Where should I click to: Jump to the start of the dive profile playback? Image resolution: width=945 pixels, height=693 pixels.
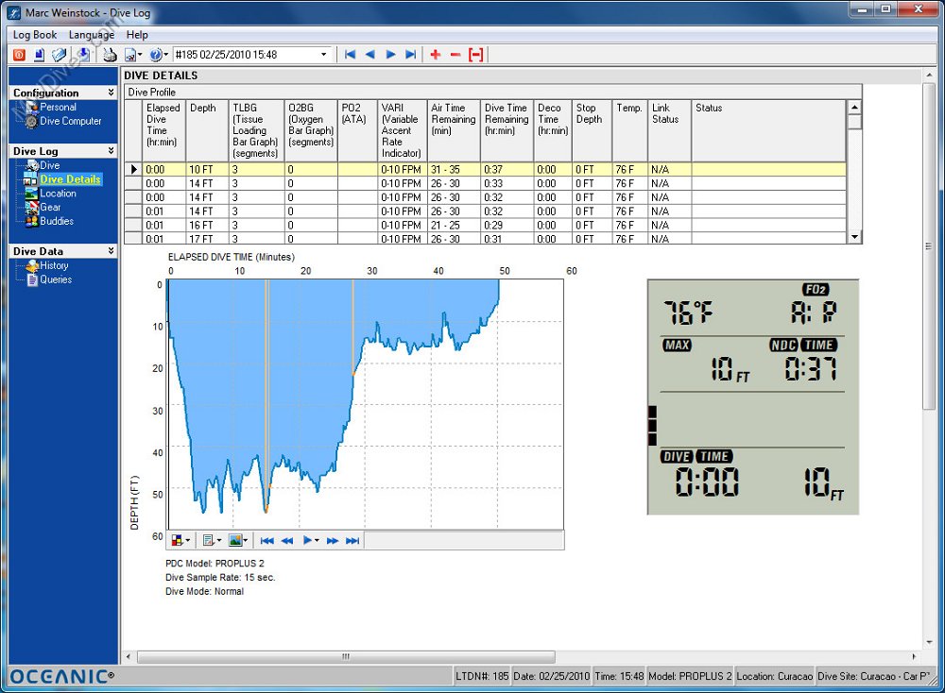pyautogui.click(x=267, y=541)
